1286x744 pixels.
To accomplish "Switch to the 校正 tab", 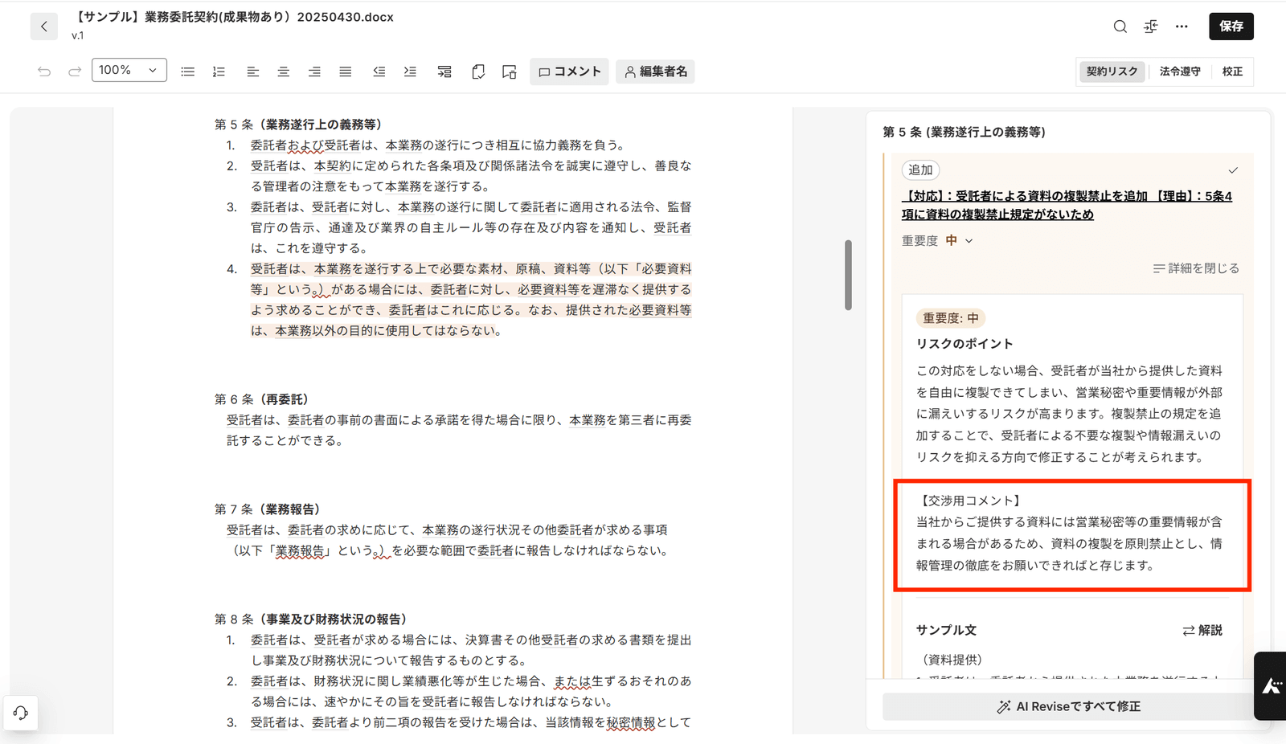I will pyautogui.click(x=1232, y=72).
